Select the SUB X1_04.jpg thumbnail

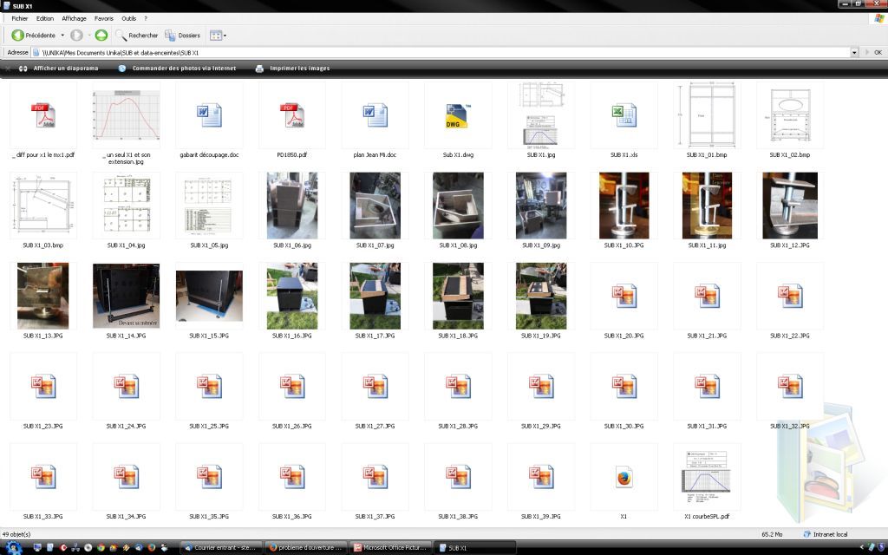click(127, 206)
